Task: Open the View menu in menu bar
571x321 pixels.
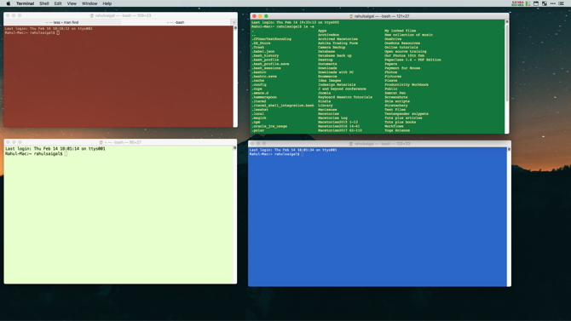Action: click(72, 3)
